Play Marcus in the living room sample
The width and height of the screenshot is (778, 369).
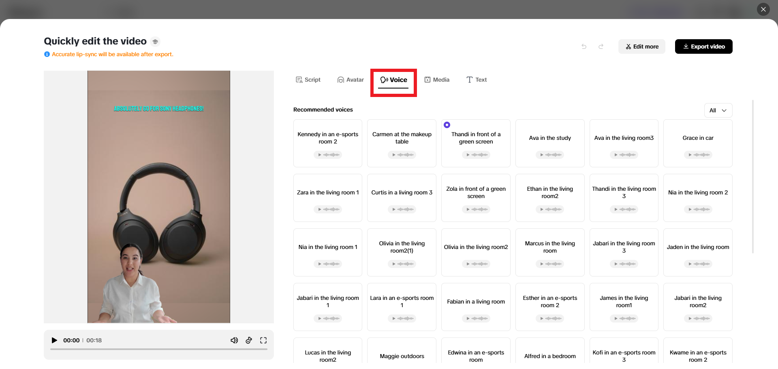(x=550, y=264)
